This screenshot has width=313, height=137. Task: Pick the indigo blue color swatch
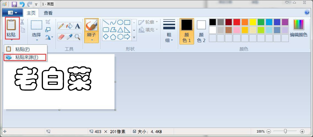[277, 22]
